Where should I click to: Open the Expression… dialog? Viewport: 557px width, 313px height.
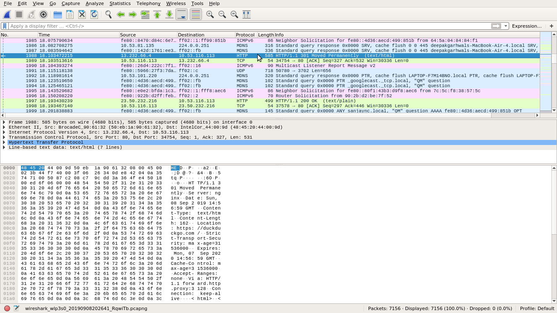click(527, 26)
